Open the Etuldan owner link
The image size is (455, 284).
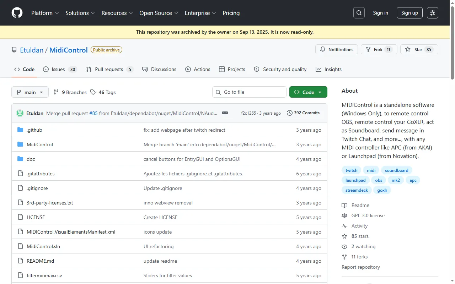pyautogui.click(x=32, y=50)
